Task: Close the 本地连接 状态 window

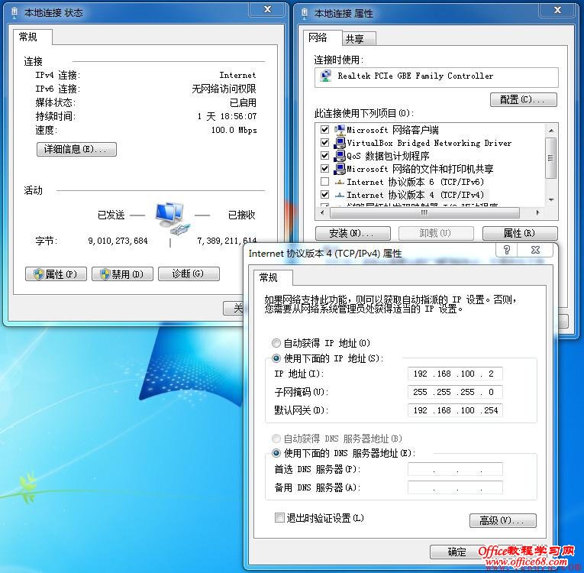Action: pyautogui.click(x=267, y=10)
